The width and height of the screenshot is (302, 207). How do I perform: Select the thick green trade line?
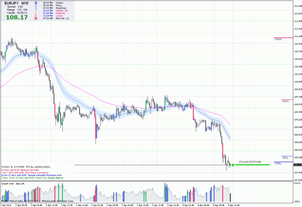click(x=252, y=165)
